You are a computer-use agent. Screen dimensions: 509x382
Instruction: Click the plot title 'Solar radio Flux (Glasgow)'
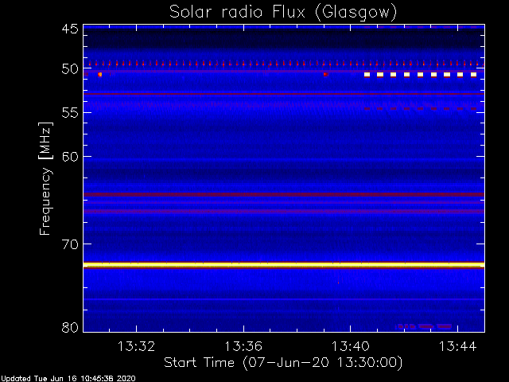click(283, 13)
